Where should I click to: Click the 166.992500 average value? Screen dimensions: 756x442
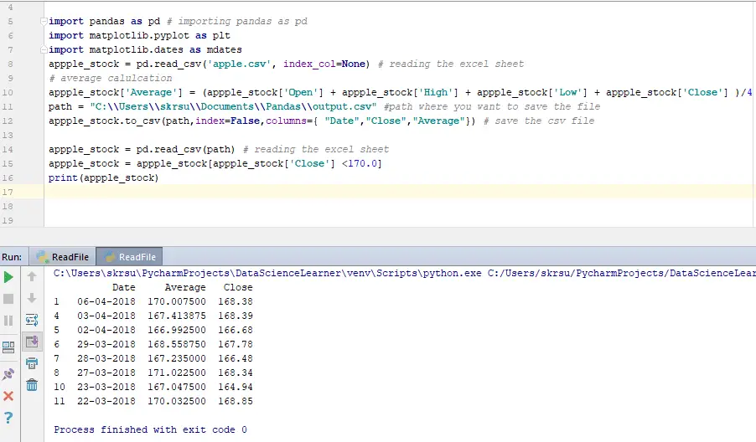(x=177, y=330)
